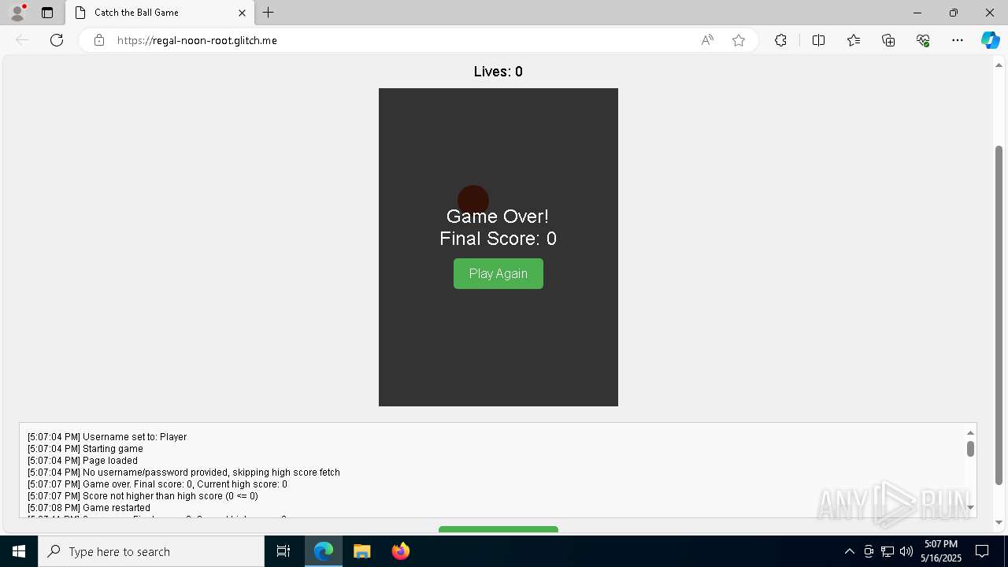Image resolution: width=1008 pixels, height=567 pixels.
Task: Click the page scroll down arrow
Action: pos(999,522)
